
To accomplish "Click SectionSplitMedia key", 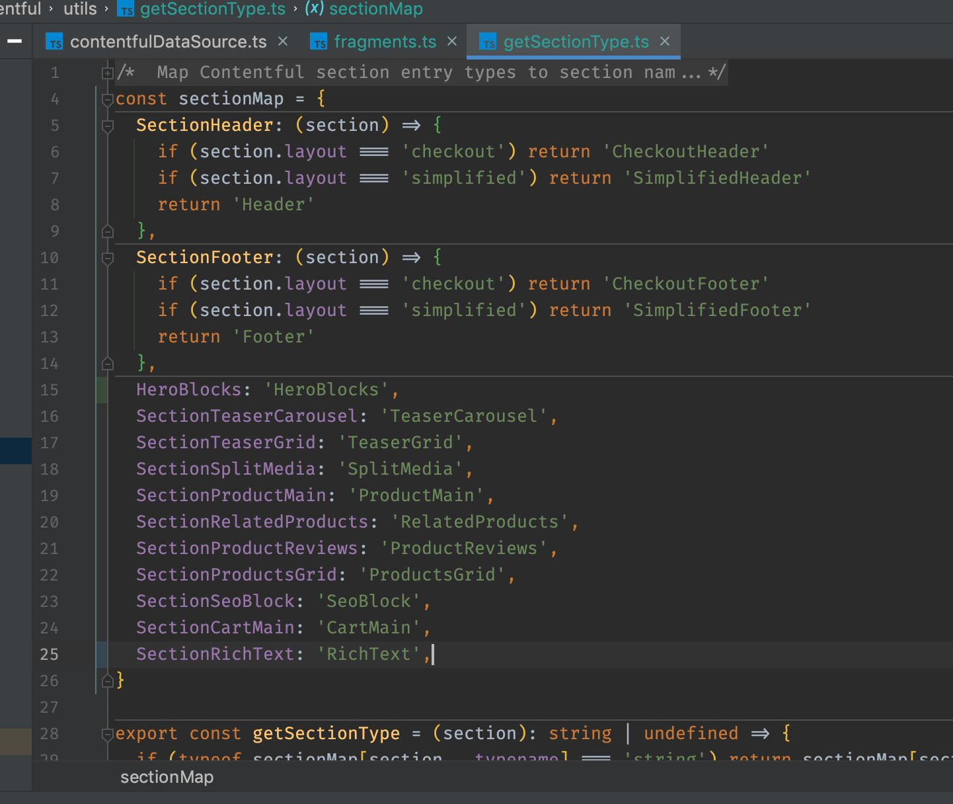I will [x=226, y=469].
